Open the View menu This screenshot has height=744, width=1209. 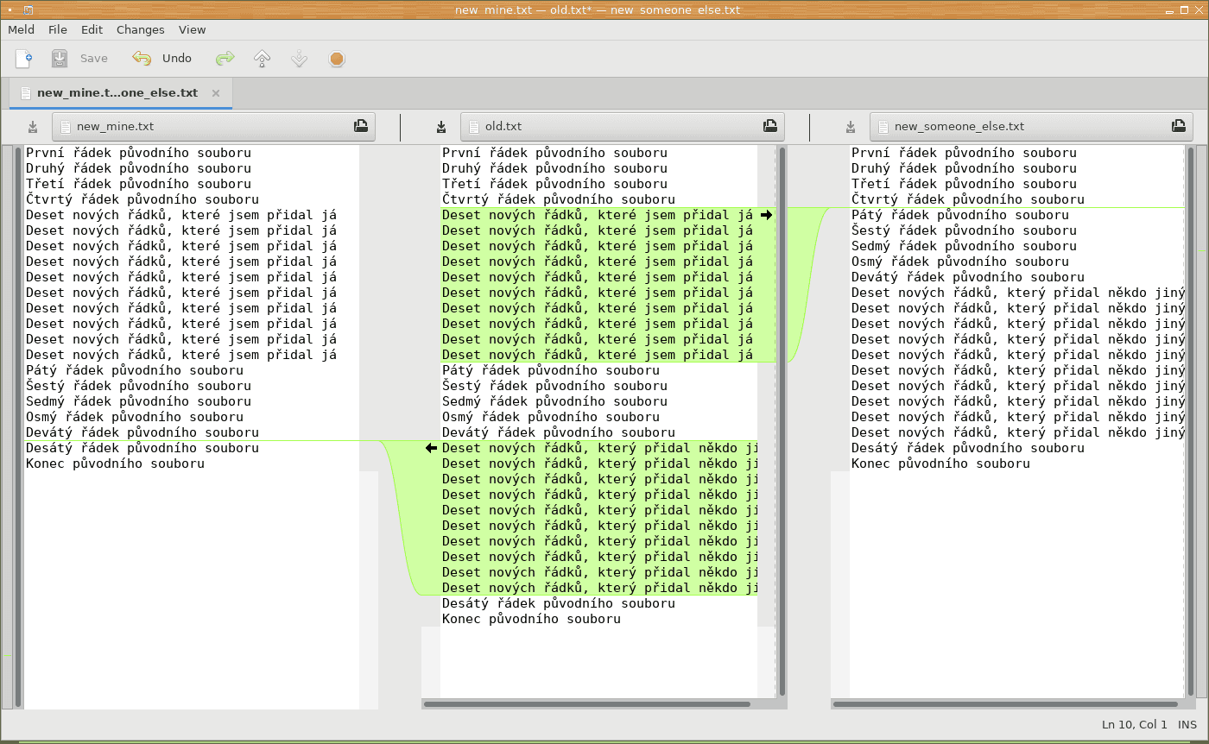(x=192, y=29)
